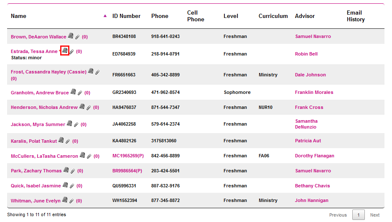392x222 pixels.
Task: Click the paperclip icon beside Brown, DeAaron Wallace
Action: [x=77, y=37]
